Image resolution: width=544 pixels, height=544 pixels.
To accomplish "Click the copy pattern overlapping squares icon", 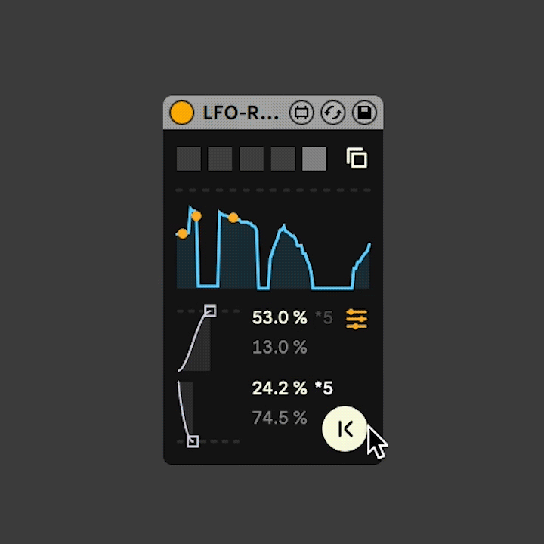I will (x=357, y=158).
